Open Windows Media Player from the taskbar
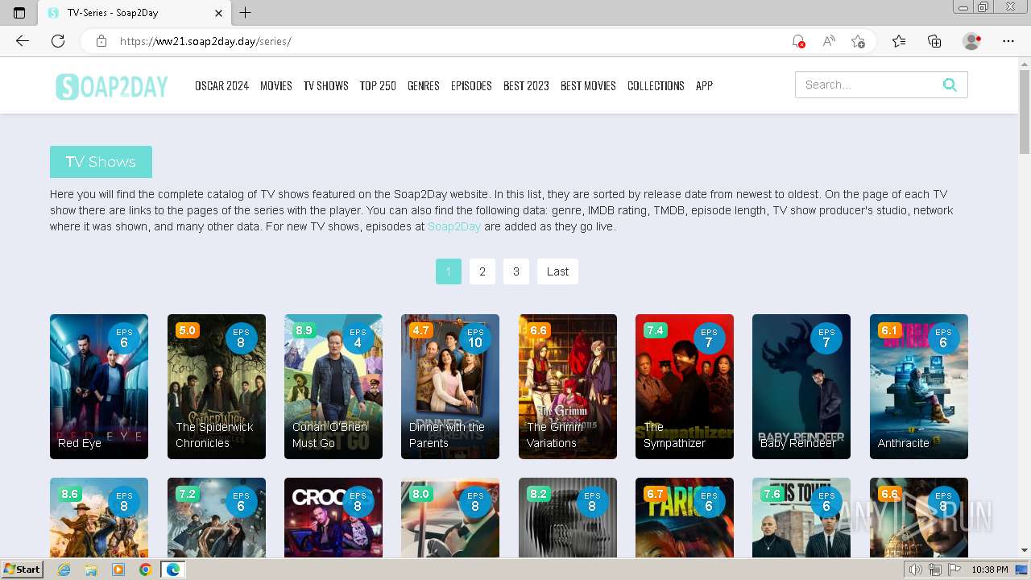Viewport: 1031px width, 580px height. click(118, 570)
